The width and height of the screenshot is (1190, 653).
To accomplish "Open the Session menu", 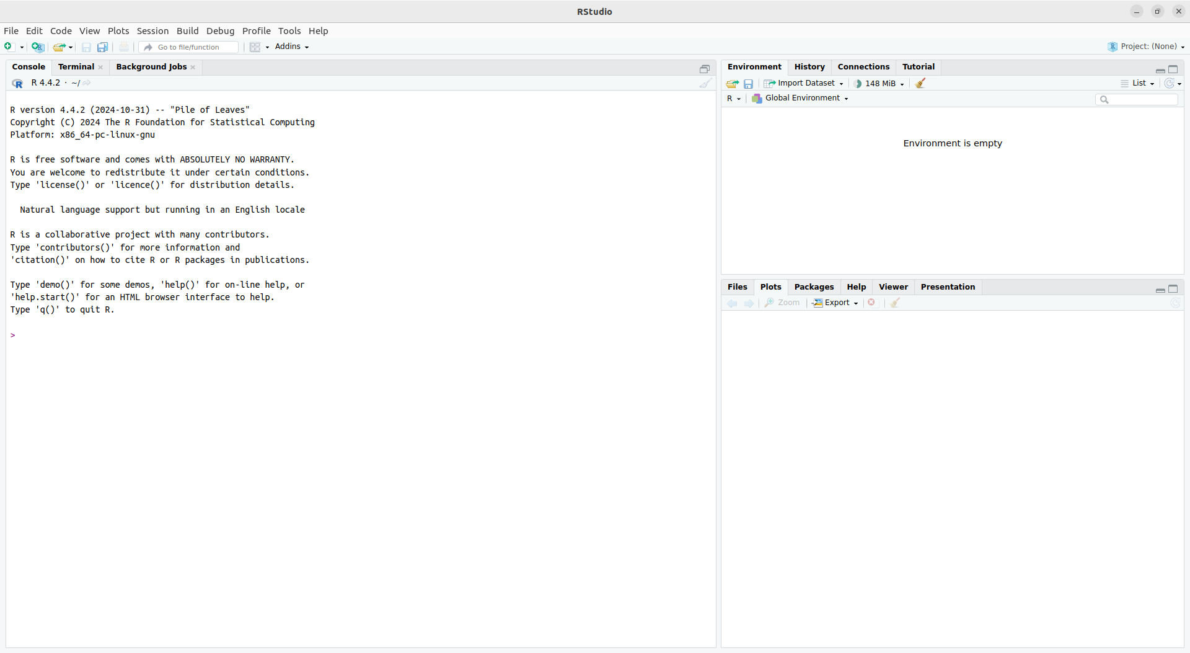I will pos(152,31).
